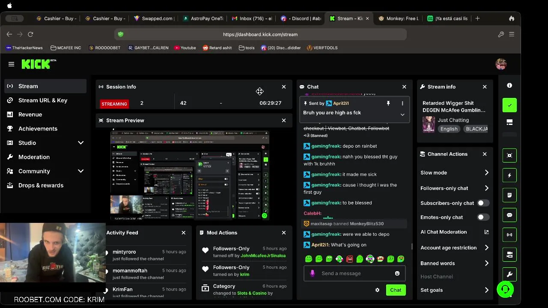Screen dimensions: 548x308
Task: Click the channel actions rail icon
Action: (x=509, y=255)
